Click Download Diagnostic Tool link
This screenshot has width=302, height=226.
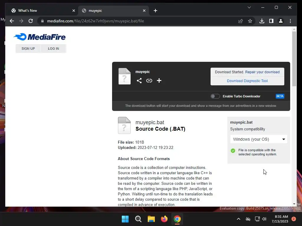247,81
